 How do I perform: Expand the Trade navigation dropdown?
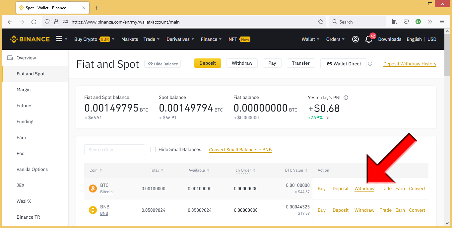pos(151,39)
